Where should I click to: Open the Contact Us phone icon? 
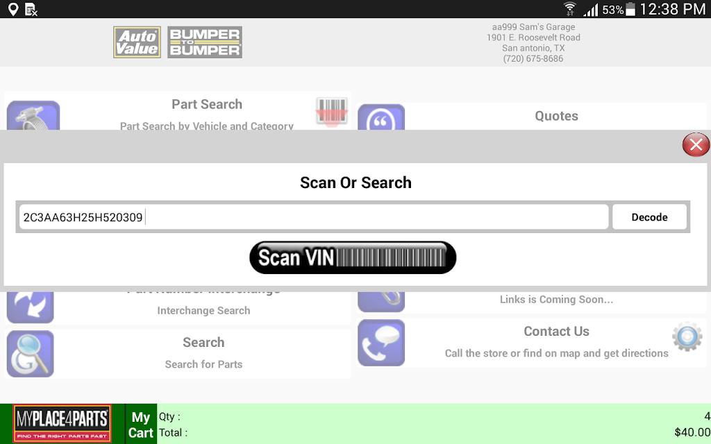pyautogui.click(x=381, y=343)
